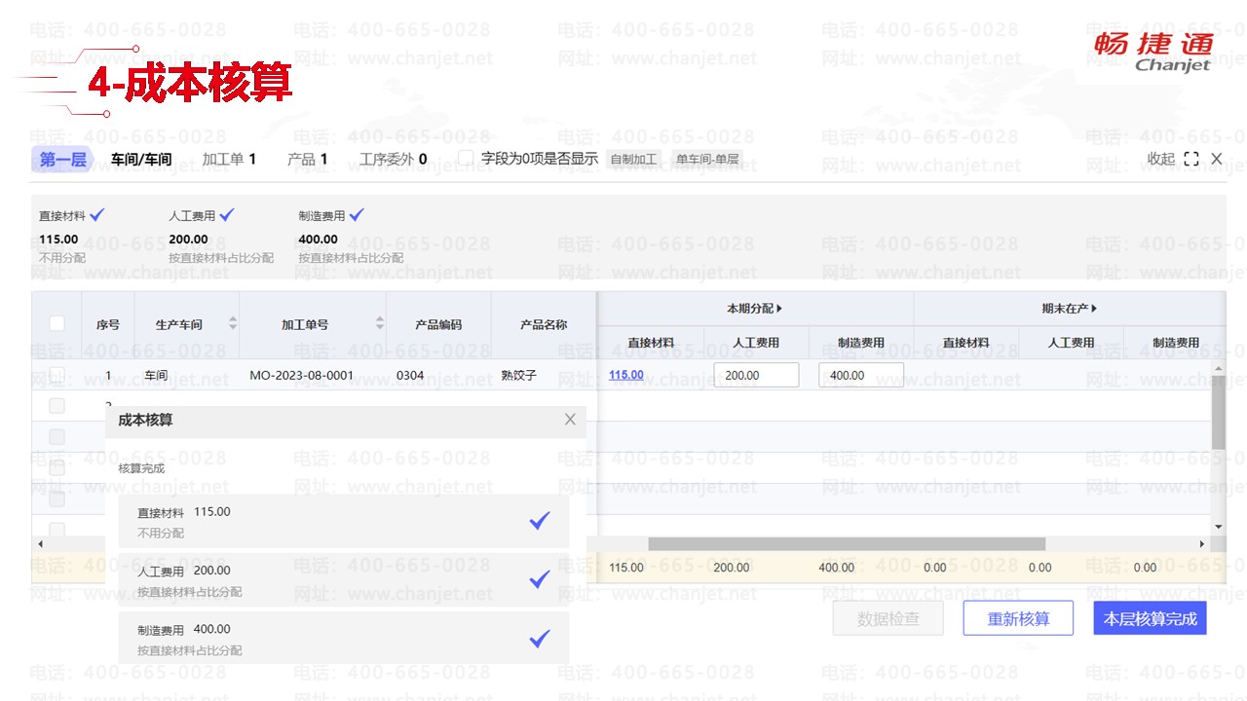
Task: Click the sort icon on 加工单号 column
Action: 380,324
